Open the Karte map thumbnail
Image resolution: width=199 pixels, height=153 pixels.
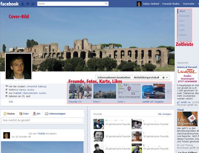point(129,91)
